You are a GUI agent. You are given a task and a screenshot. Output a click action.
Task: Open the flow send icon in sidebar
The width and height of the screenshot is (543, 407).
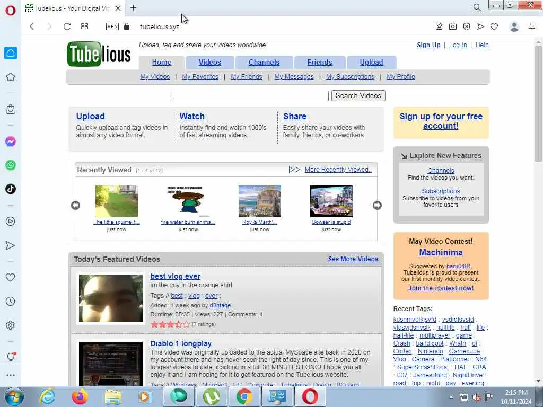(x=11, y=245)
